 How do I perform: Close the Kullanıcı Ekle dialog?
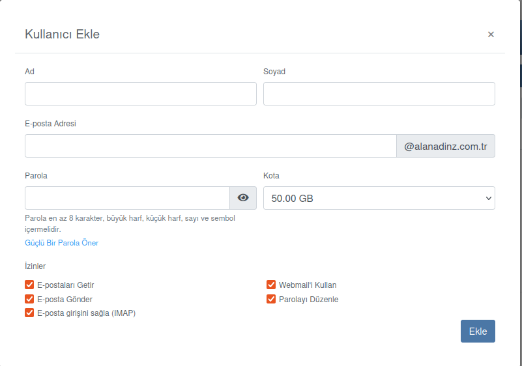pos(491,35)
